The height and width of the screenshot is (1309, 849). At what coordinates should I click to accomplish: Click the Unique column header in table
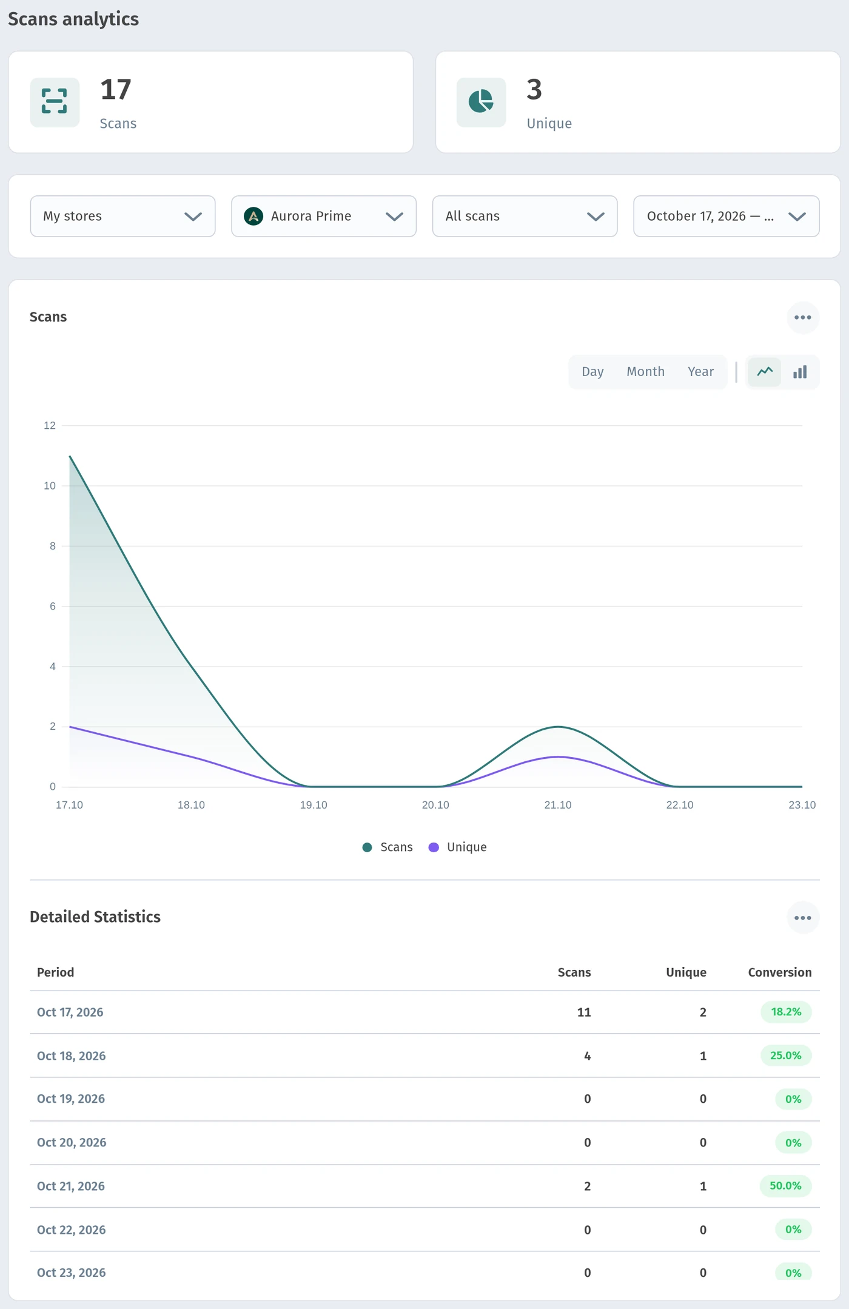686,972
